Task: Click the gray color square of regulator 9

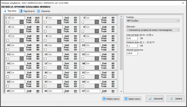Action: 97,40
